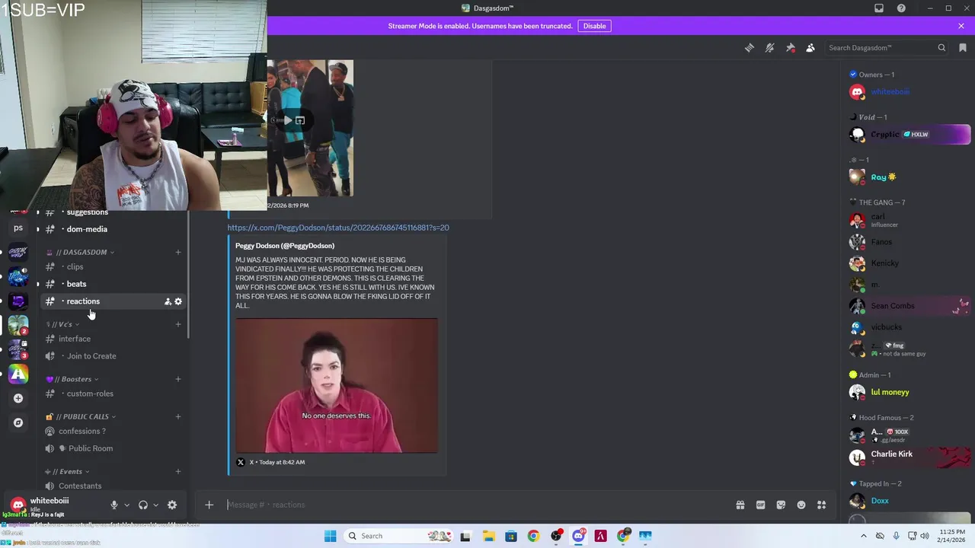
Task: Open the gift icon in message bar
Action: coord(740,505)
